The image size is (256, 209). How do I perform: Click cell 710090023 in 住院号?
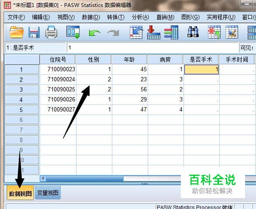[58, 69]
